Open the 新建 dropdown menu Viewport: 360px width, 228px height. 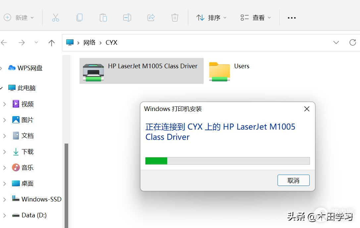point(19,18)
